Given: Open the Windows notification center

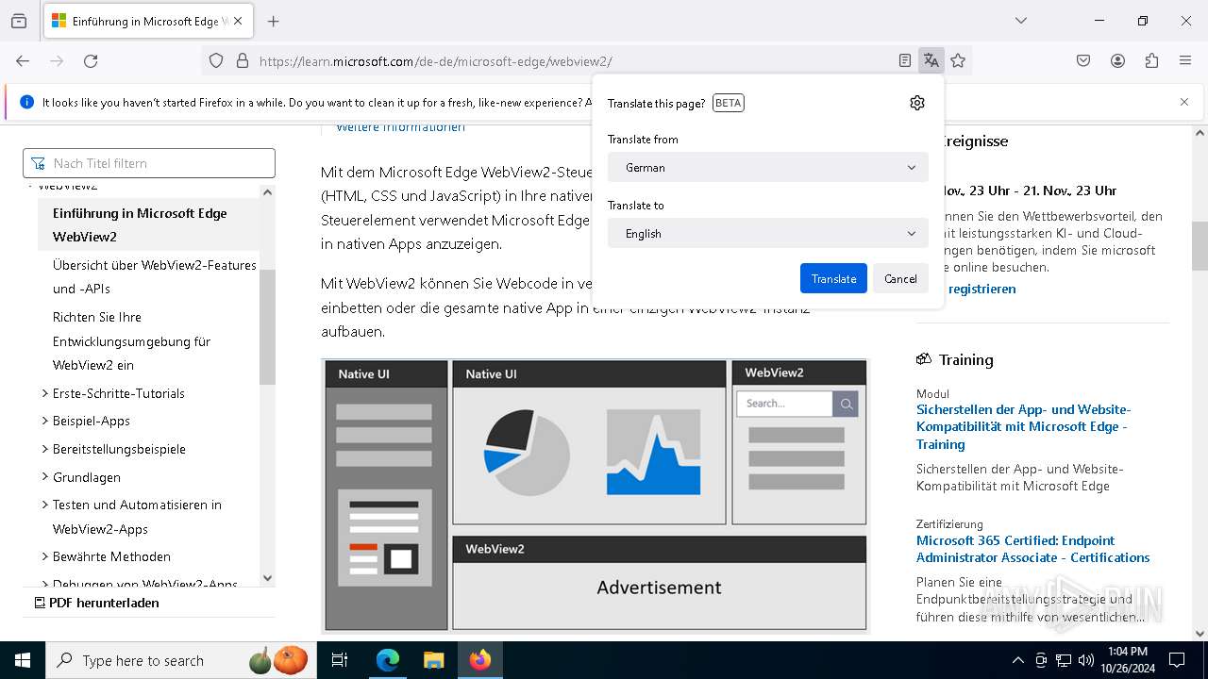Looking at the screenshot, I should (x=1177, y=660).
